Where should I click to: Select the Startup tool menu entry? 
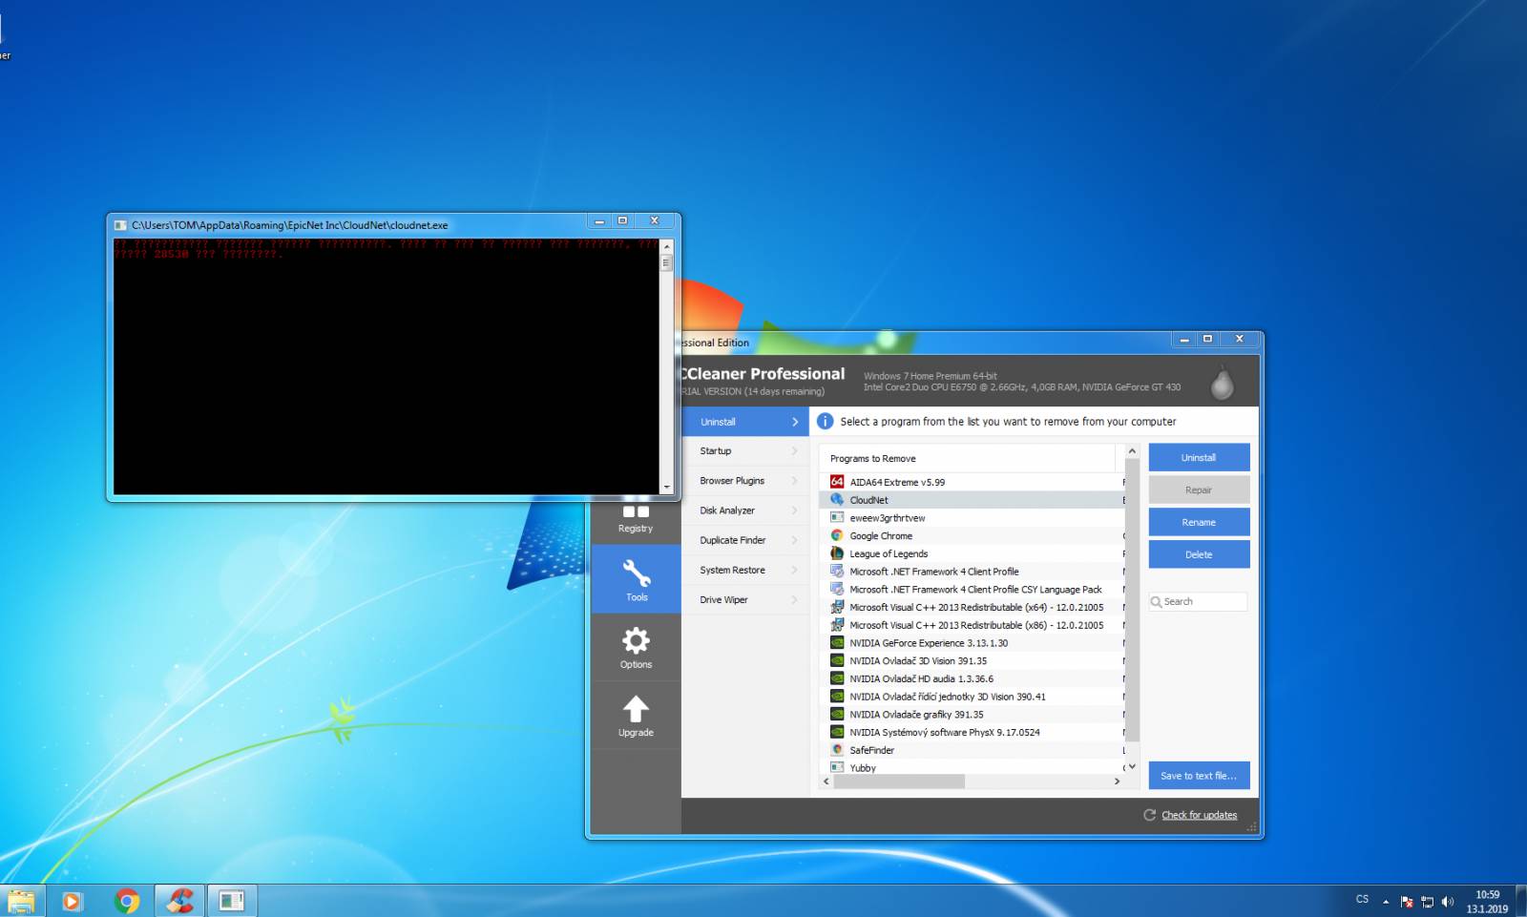(745, 451)
